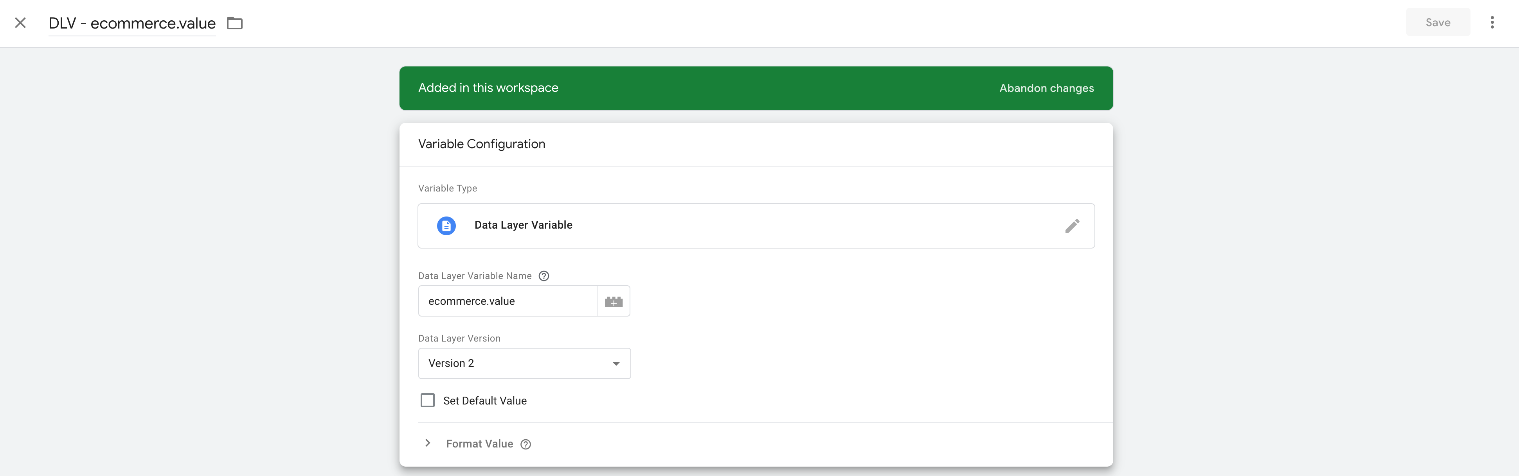Expand the Format Value section
Viewport: 1519px width, 476px height.
pos(427,444)
